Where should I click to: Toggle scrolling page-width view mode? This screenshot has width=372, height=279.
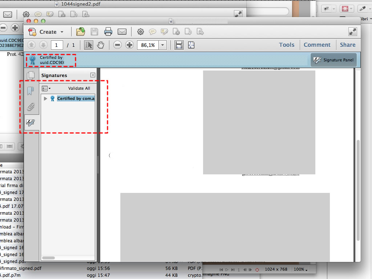(179, 45)
